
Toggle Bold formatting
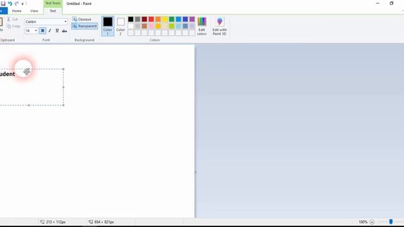coord(42,31)
